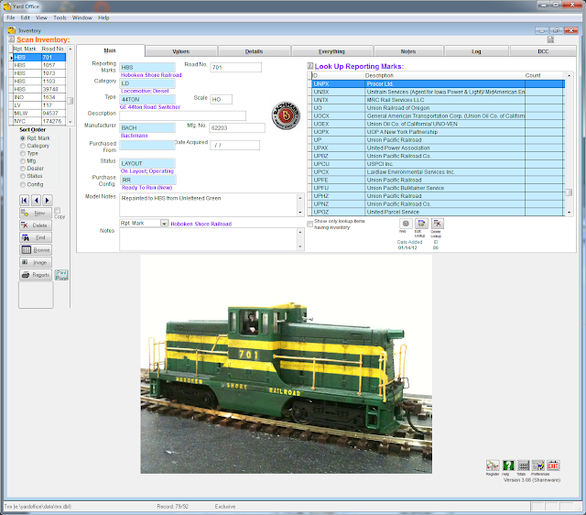Screen dimensions: 586x515
Task: Click the Yard Office title bar icon
Action: pos(6,6)
